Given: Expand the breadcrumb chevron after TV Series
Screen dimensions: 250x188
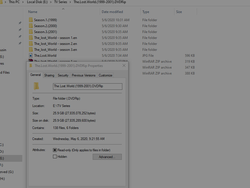Looking at the screenshot, I should [70, 2].
